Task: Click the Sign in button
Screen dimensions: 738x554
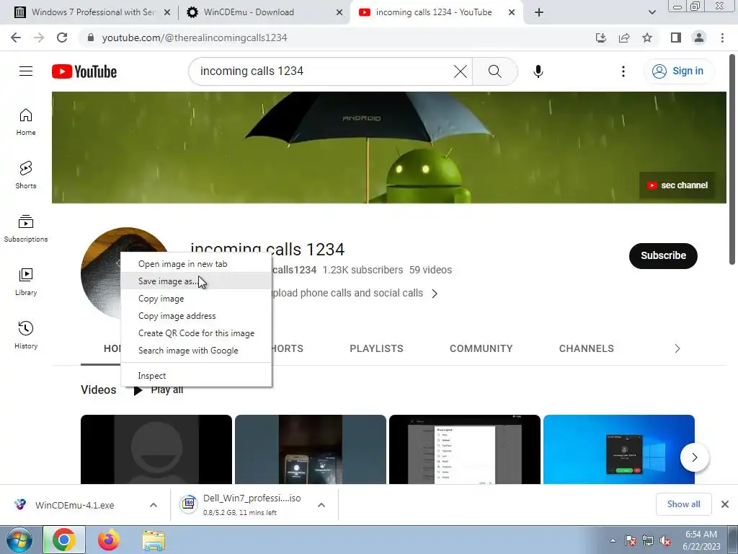Action: pos(678,71)
